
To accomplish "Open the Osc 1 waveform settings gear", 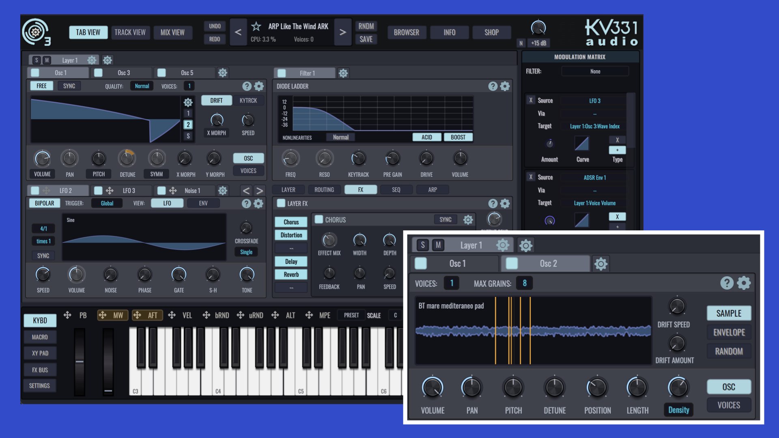I will click(188, 102).
